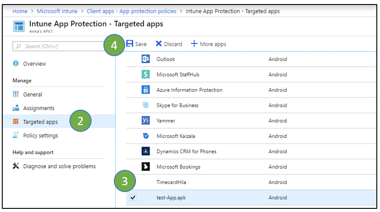Click the More apps plus icon
Screen dimensions: 380x212
[194, 43]
